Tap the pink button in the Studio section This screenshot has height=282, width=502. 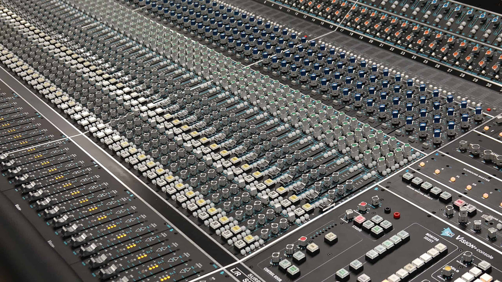(360, 220)
